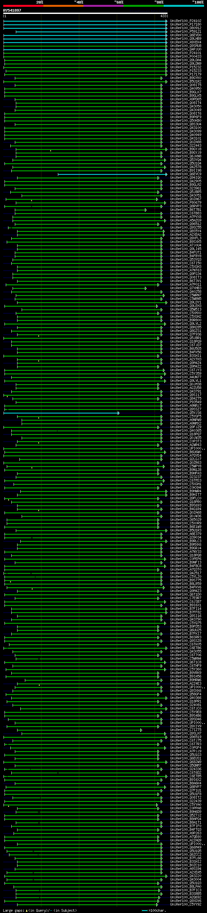
Task: Open hit UniRef100_P15232
Action: point(186,67)
